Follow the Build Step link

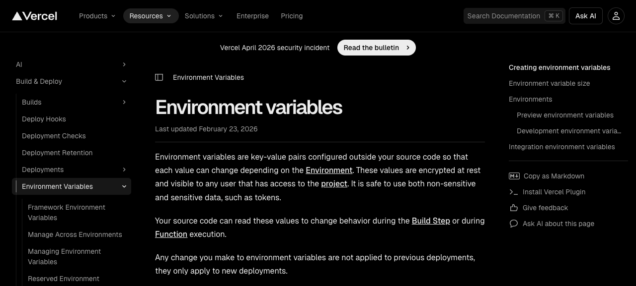point(430,221)
